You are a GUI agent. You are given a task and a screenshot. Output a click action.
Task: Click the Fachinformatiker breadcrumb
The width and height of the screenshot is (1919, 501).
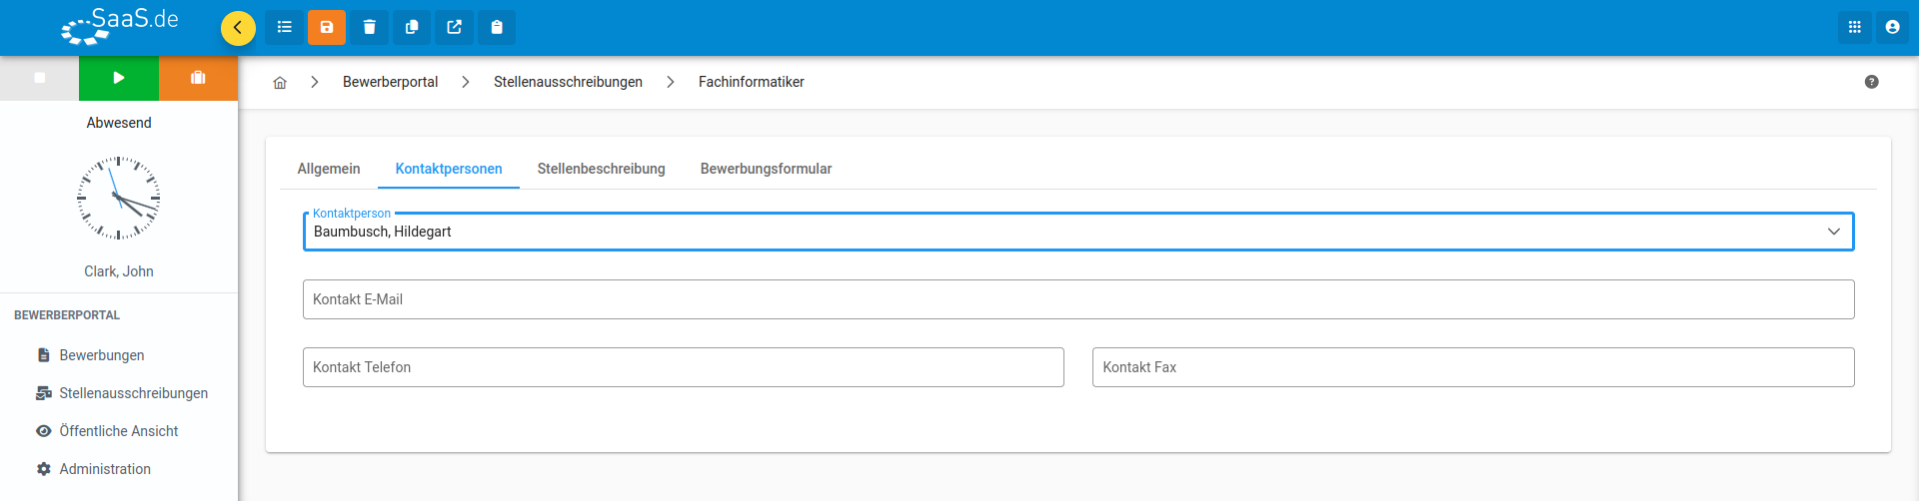[x=752, y=82]
